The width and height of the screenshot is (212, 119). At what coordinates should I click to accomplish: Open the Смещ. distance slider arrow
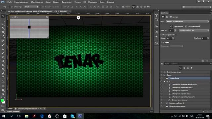(x=173, y=38)
